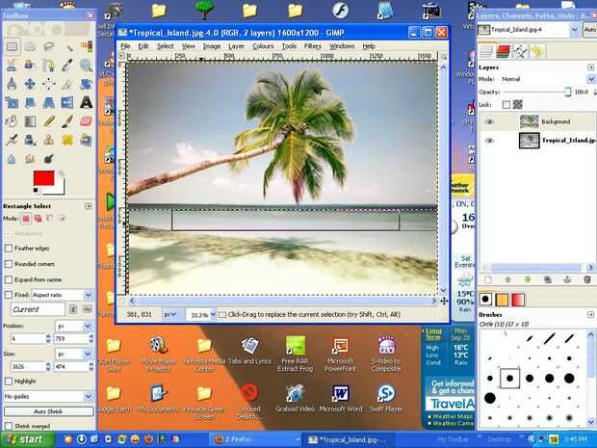Screen dimensions: 597x448
Task: Toggle the Fixed checkbox
Action: (x=9, y=295)
